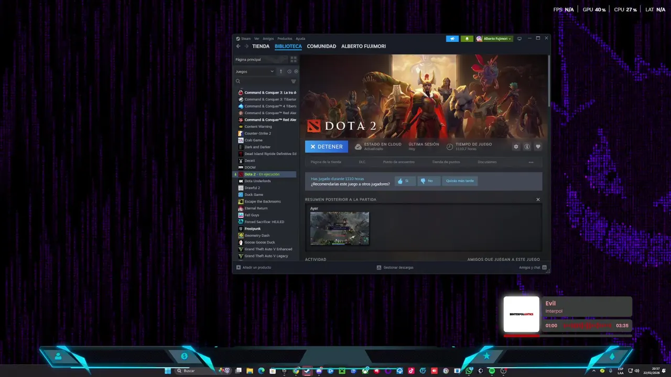This screenshot has height=377, width=671.
Task: Open the Ver menu
Action: (257, 39)
